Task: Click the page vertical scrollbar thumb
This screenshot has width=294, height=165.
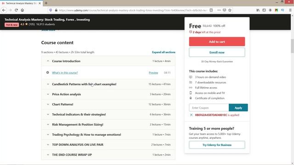Action: [x=292, y=46]
